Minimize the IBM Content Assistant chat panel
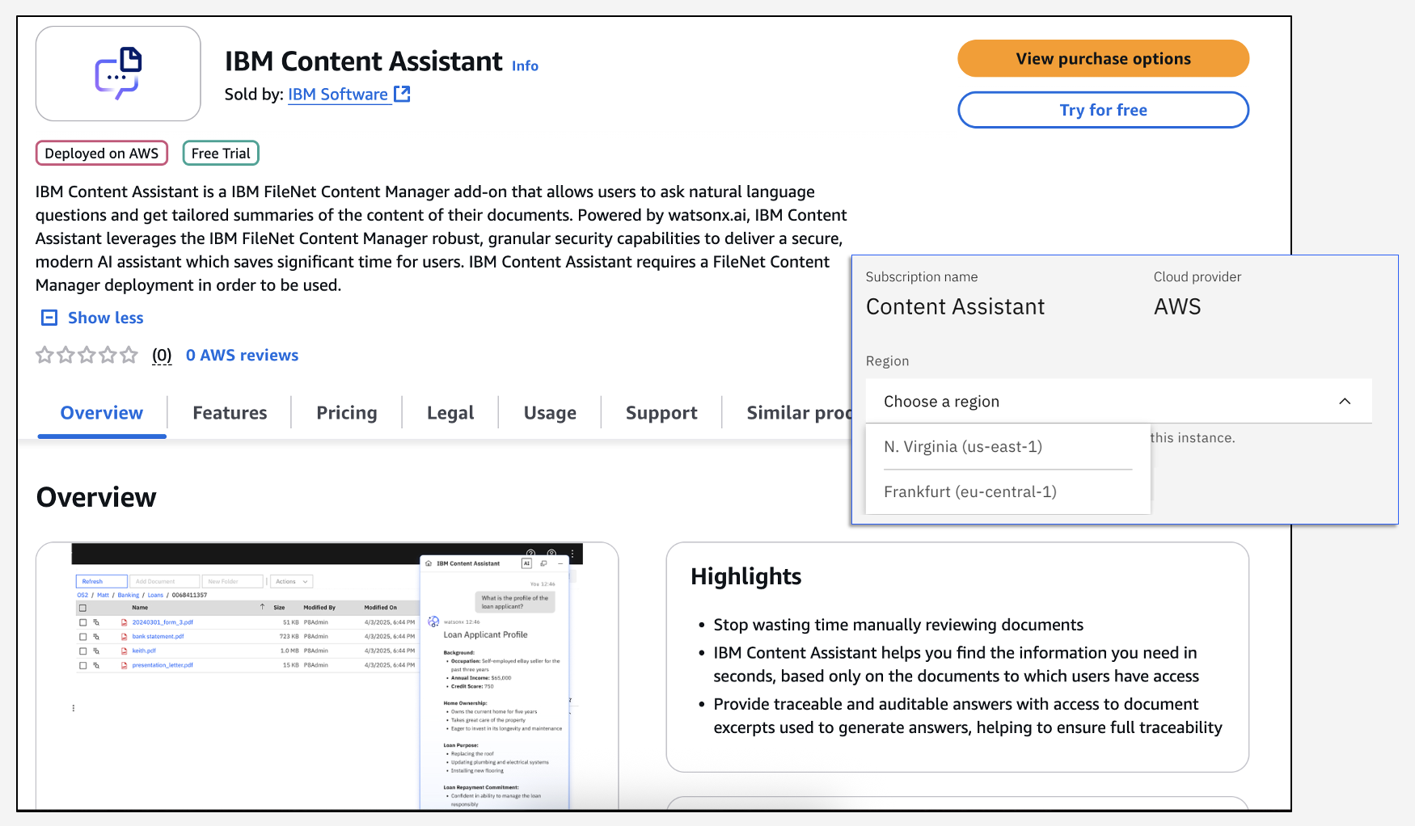 pyautogui.click(x=560, y=563)
